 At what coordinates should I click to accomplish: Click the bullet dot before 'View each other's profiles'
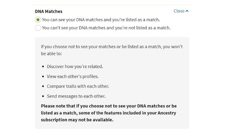(43, 76)
